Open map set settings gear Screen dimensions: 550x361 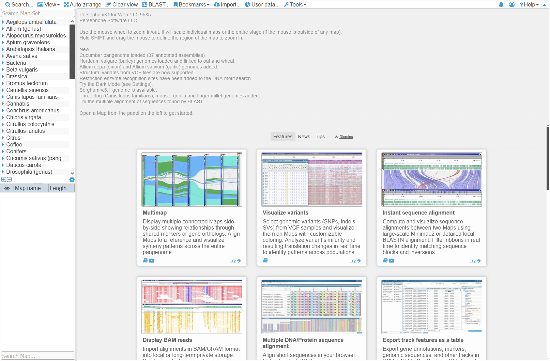72,179
